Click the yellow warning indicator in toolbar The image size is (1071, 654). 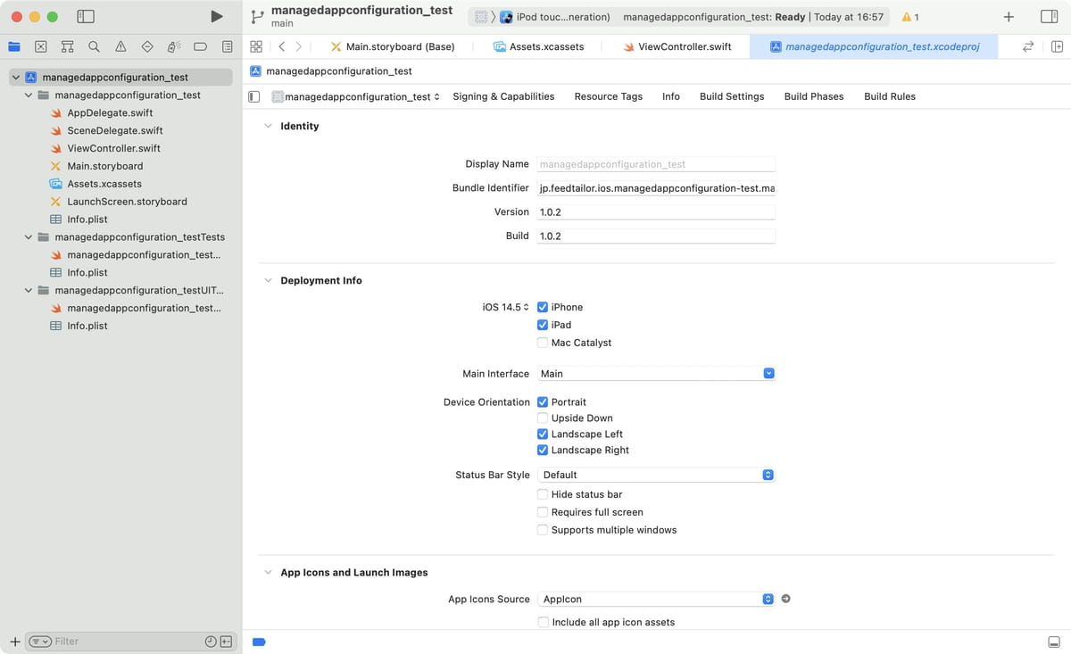(x=910, y=17)
